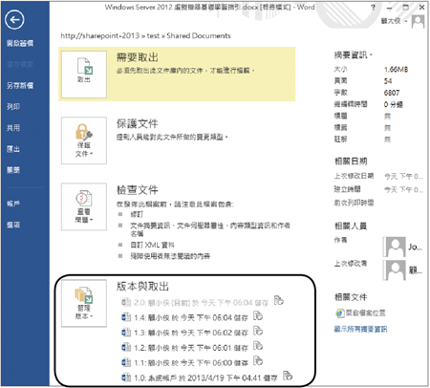Open the 查看問題 inspect document dropdown
430x388 pixels.
tap(84, 206)
